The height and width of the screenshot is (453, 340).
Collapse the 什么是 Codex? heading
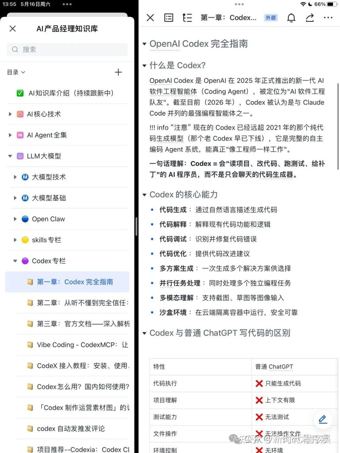(x=144, y=66)
